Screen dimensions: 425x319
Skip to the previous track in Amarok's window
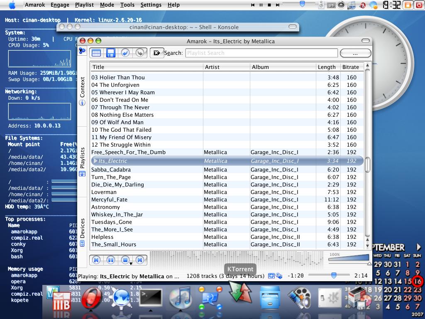[96, 260]
